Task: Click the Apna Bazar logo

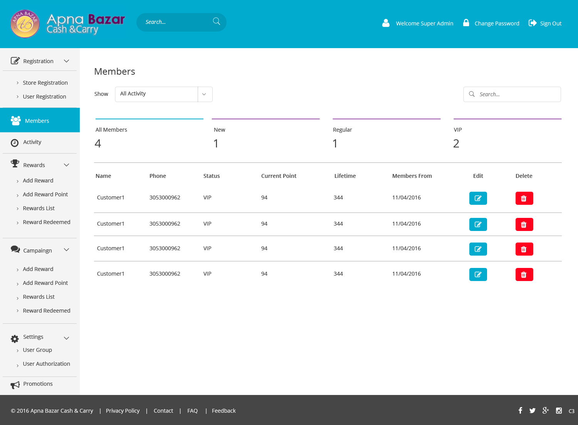Action: 67,24
